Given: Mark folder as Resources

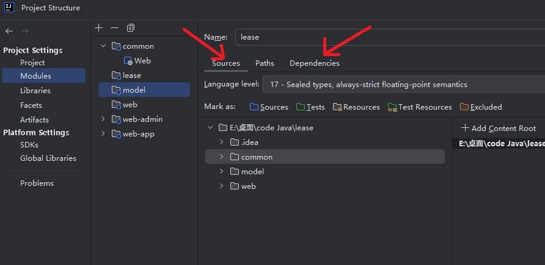Looking at the screenshot, I should click(356, 107).
